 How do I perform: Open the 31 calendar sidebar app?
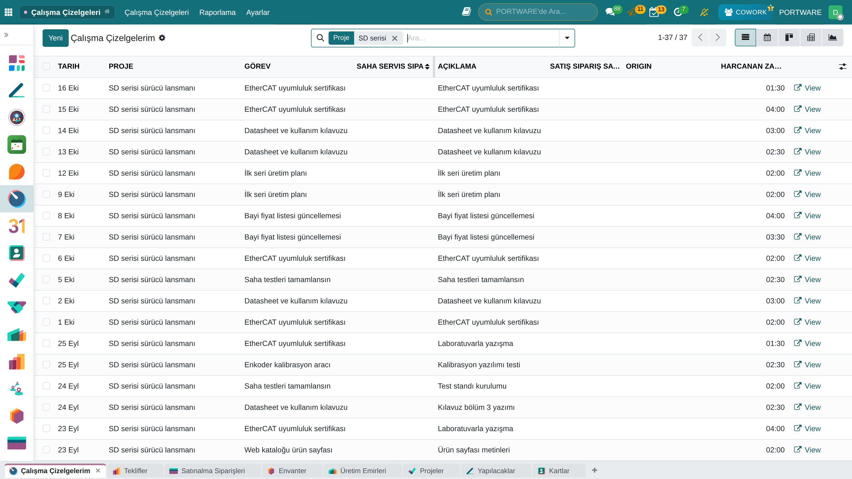pyautogui.click(x=17, y=226)
